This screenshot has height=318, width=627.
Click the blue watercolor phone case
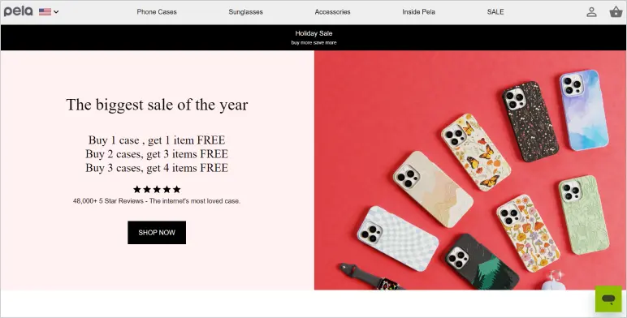coord(584,110)
